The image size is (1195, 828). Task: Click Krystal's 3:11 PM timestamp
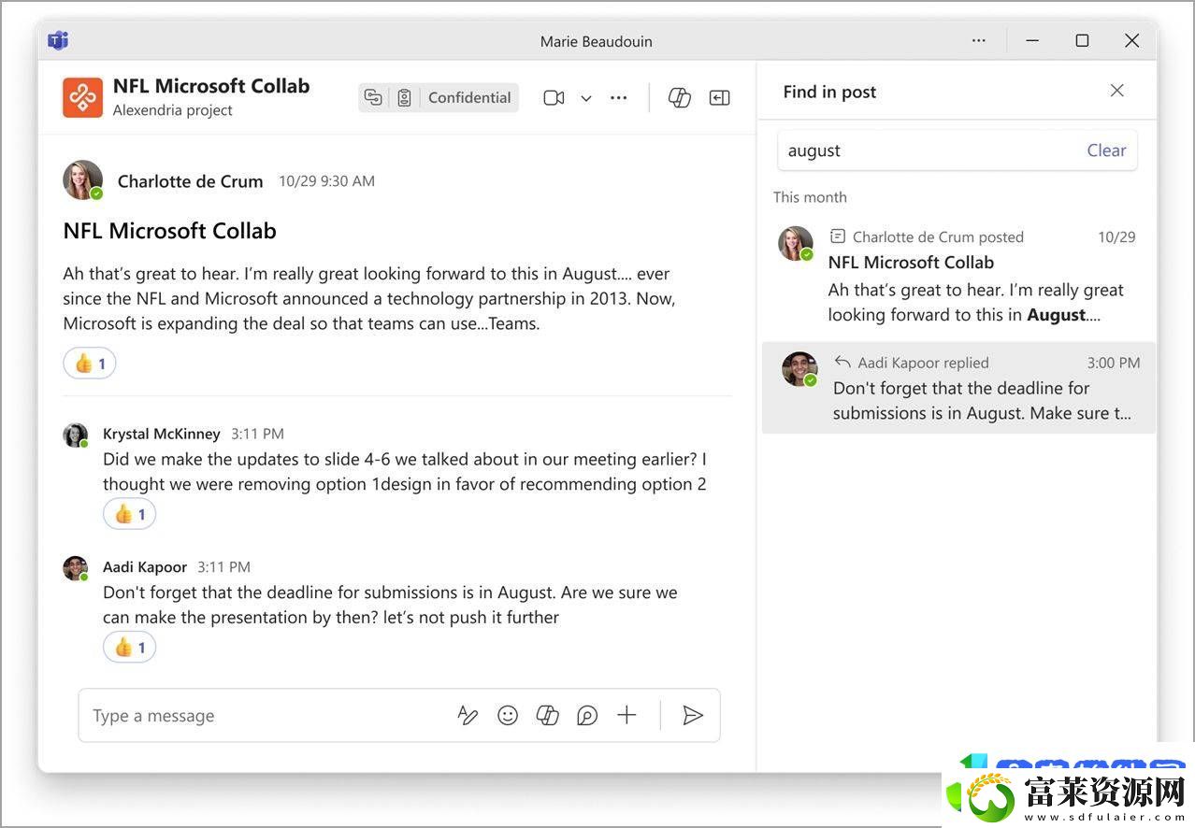click(257, 434)
